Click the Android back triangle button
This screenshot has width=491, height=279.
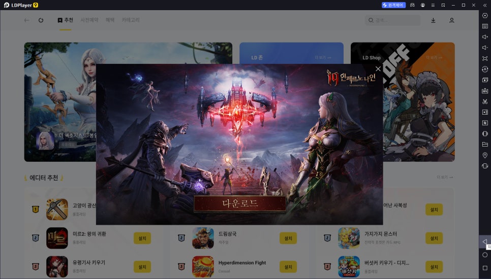(485, 241)
